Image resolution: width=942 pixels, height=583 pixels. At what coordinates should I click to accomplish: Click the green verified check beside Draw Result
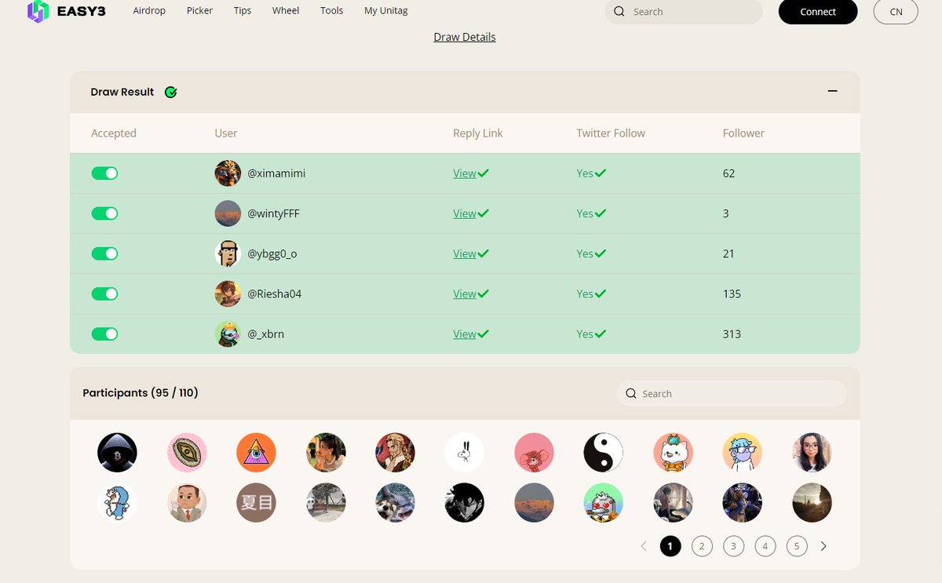(x=171, y=92)
